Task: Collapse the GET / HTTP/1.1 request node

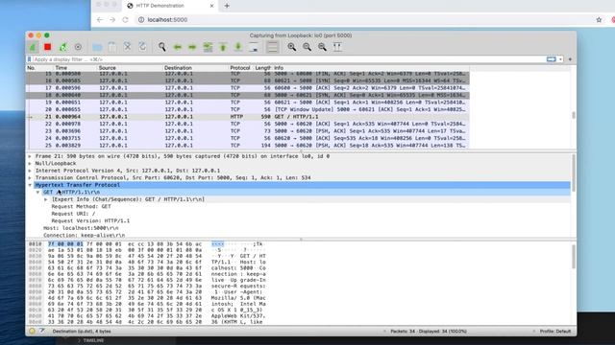Action: [x=38, y=192]
